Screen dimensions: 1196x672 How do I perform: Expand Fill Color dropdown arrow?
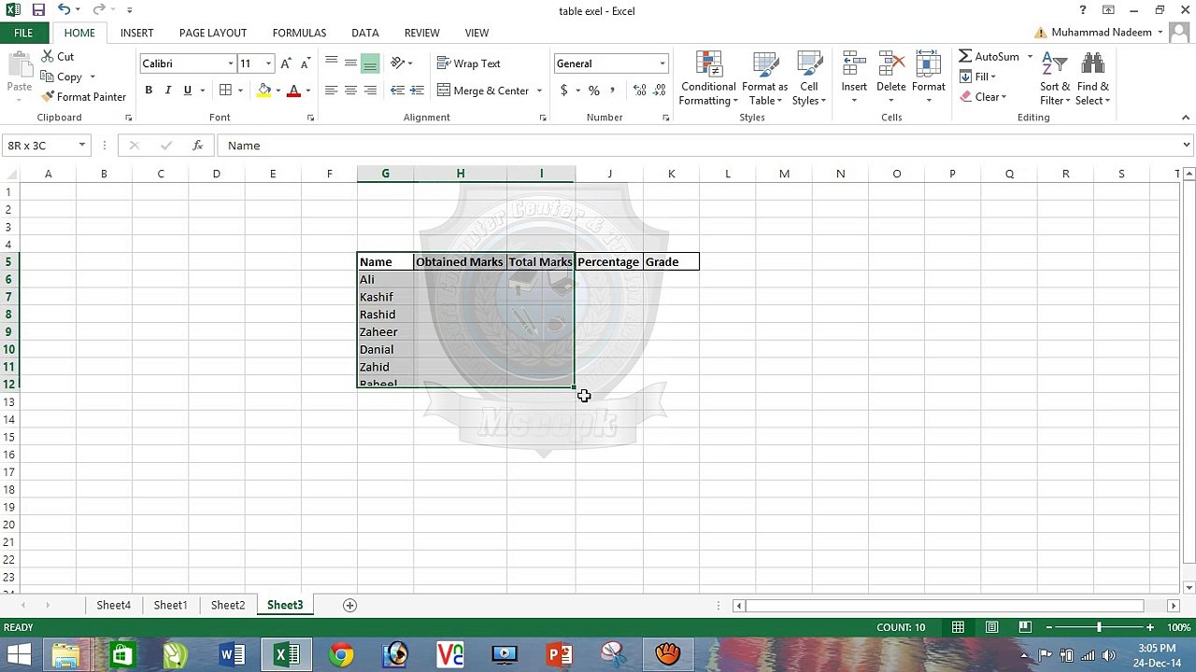coord(278,91)
